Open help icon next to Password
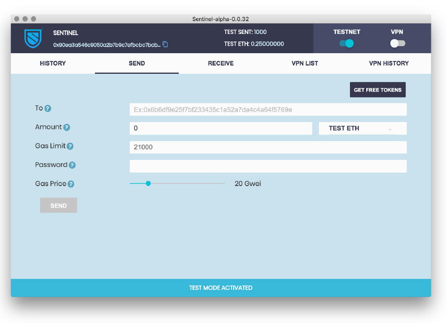The width and height of the screenshot is (447, 323). coord(72,165)
